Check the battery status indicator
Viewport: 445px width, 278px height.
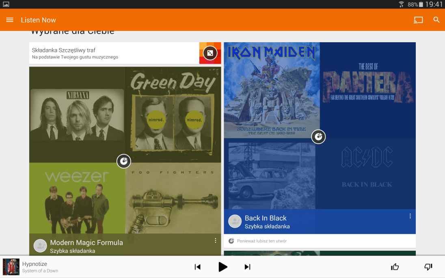coord(415,4)
